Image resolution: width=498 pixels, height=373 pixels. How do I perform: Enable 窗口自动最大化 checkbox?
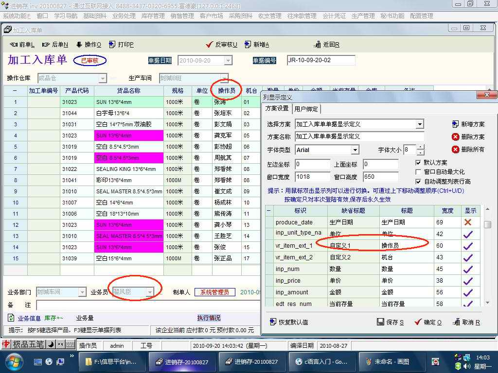click(418, 172)
